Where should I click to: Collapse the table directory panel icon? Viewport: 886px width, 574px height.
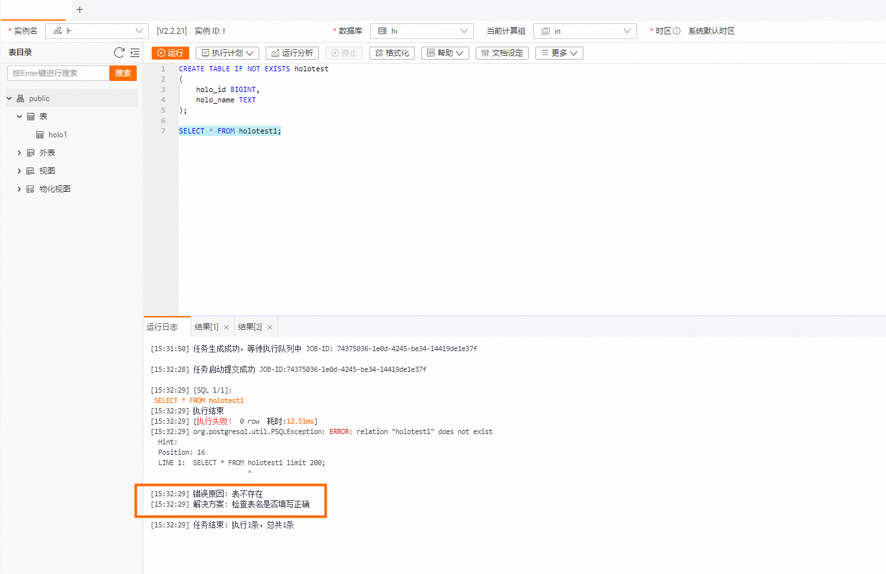pyautogui.click(x=135, y=52)
